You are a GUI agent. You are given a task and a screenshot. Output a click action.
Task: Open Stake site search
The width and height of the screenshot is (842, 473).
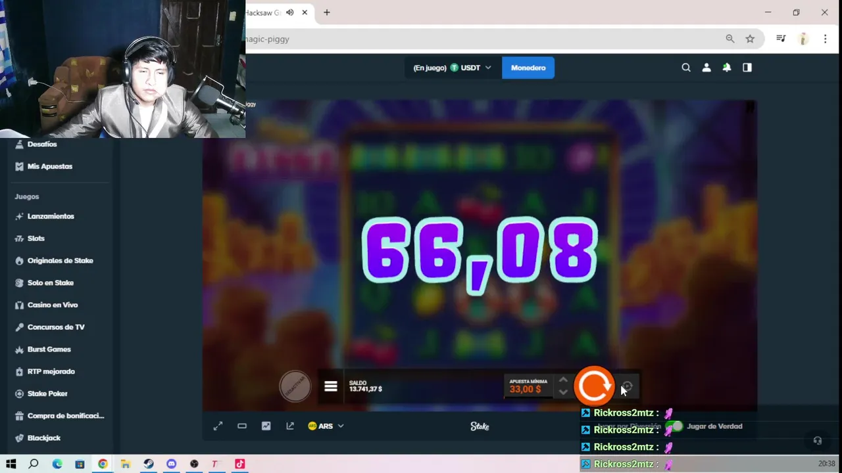coord(686,68)
